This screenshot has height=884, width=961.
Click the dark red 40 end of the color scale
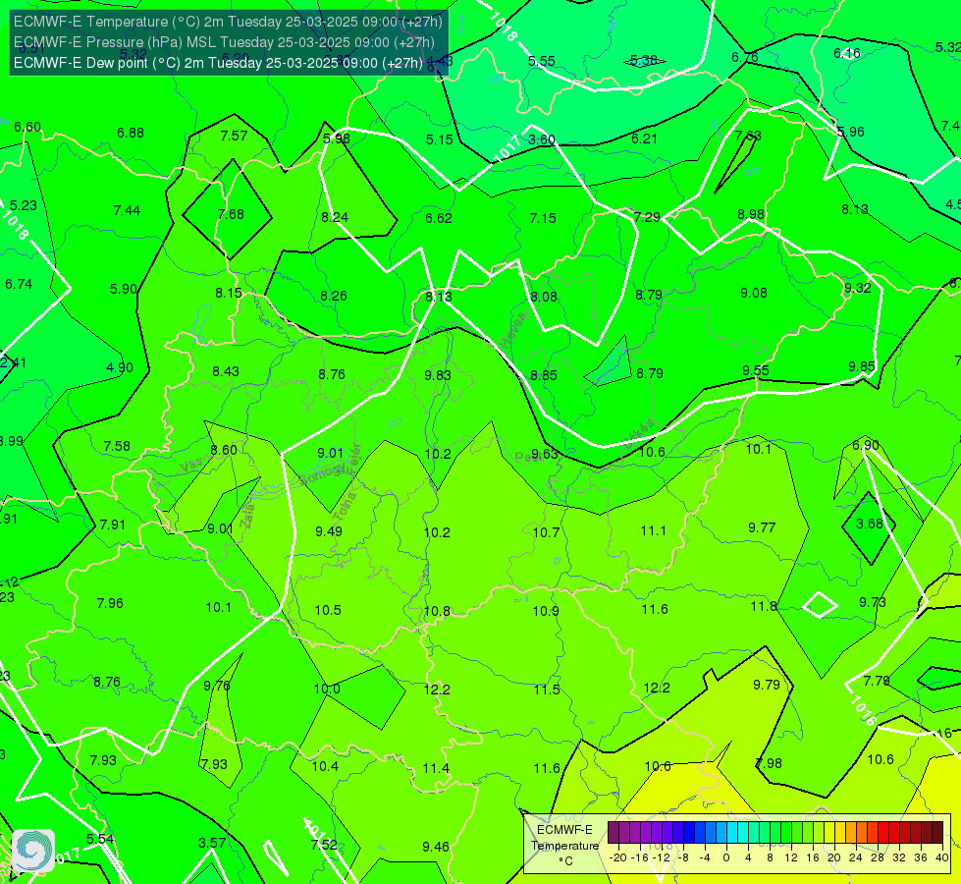(x=937, y=833)
